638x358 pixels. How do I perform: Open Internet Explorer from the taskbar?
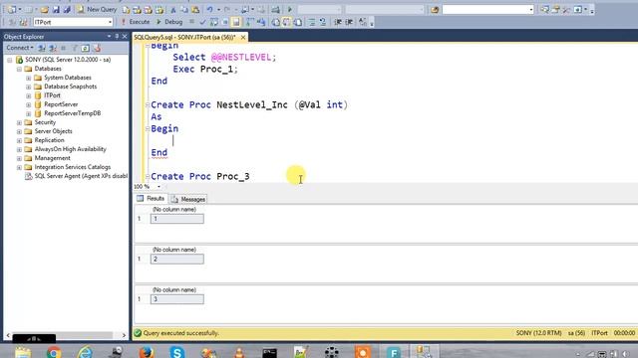coord(85,351)
